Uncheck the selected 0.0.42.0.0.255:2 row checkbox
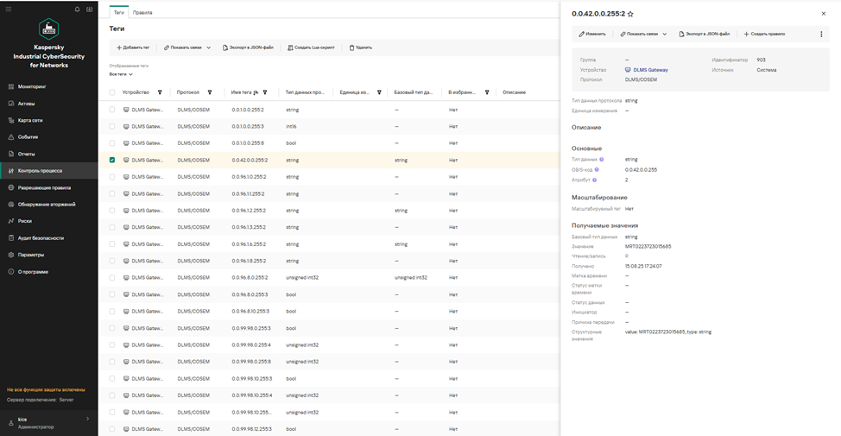Screen dimensions: 841x436 (x=112, y=160)
